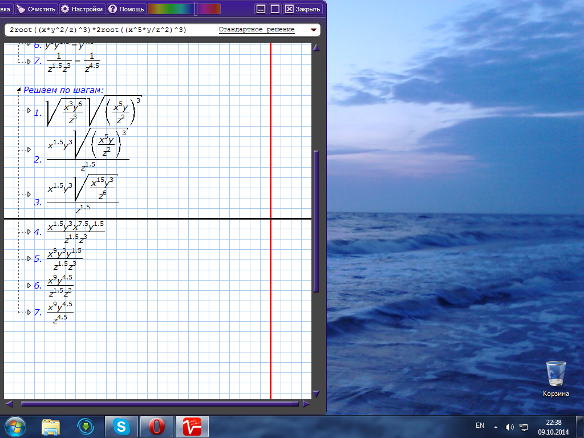This screenshot has height=438, width=584.
Task: Click the volume speaker tray icon
Action: pos(509,427)
